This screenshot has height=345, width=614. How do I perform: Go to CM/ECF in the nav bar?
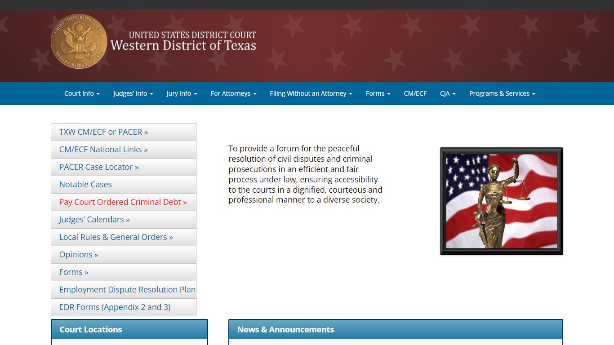[x=415, y=93]
